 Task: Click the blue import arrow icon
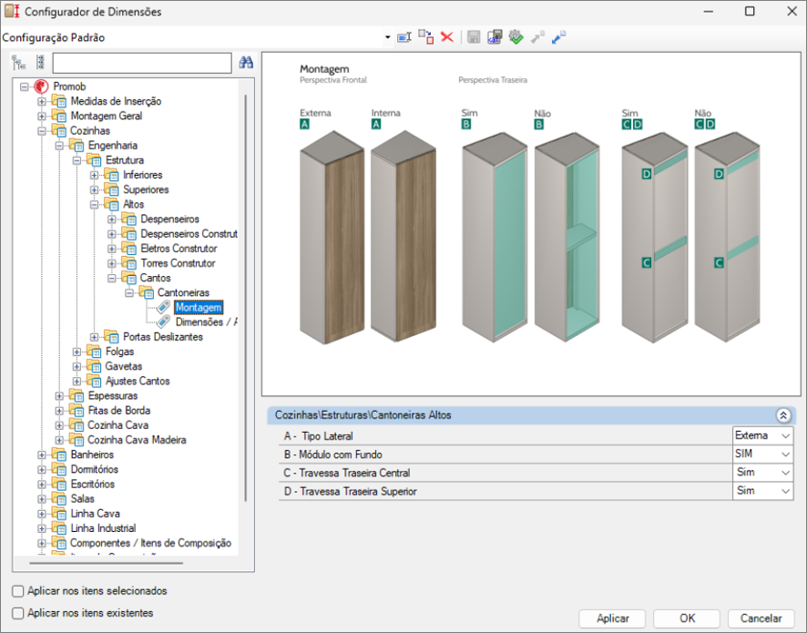tap(558, 37)
